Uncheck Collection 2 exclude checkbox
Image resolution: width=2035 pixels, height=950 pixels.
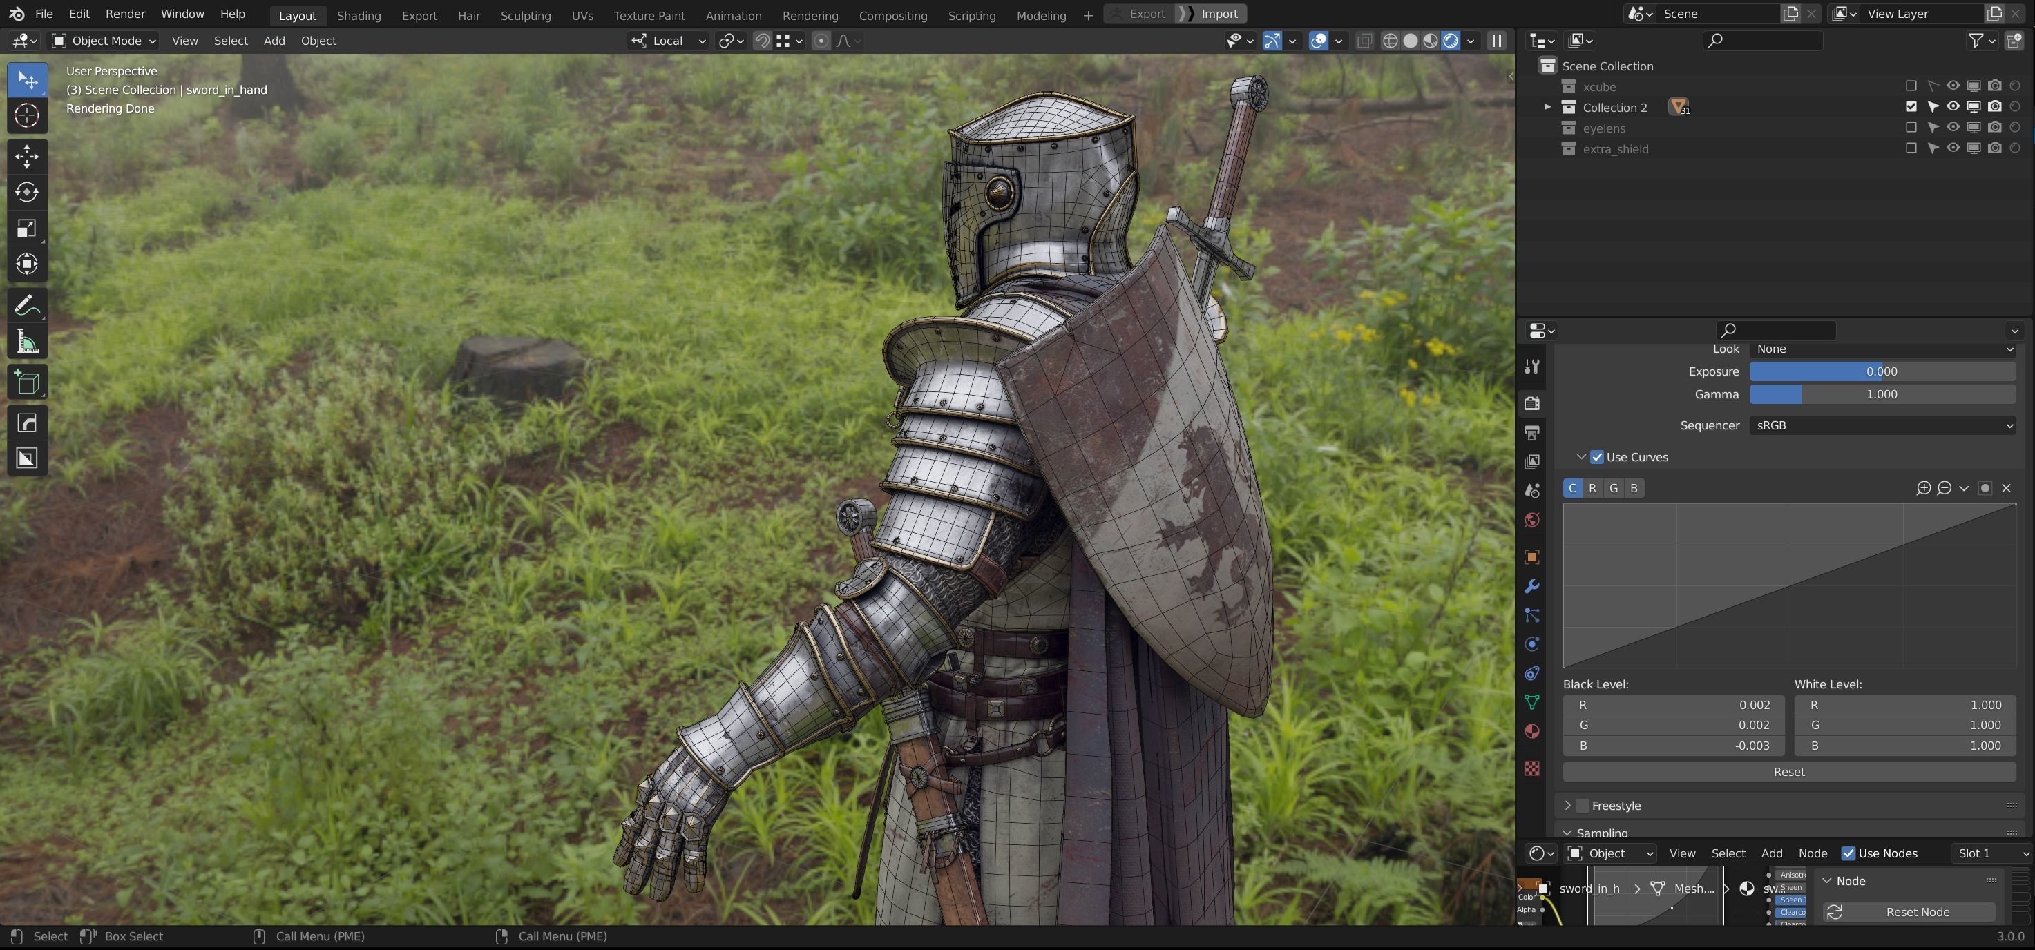[1911, 106]
